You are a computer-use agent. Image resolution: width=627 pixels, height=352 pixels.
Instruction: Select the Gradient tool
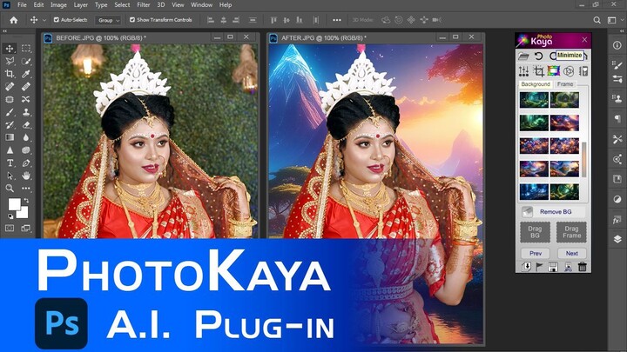10,137
